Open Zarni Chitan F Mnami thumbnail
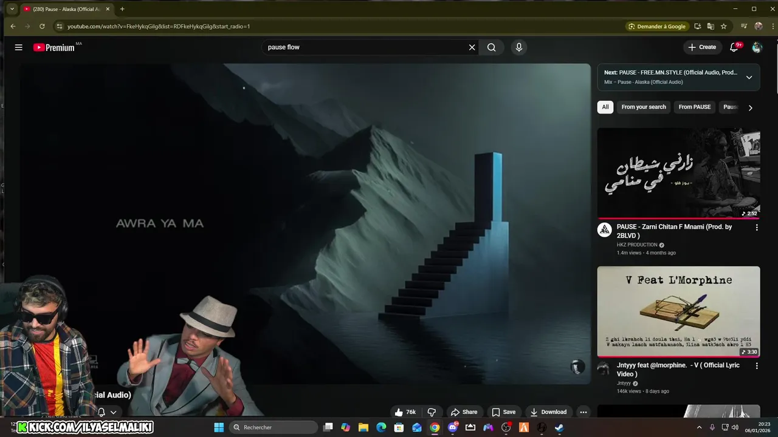778x437 pixels. click(x=678, y=172)
